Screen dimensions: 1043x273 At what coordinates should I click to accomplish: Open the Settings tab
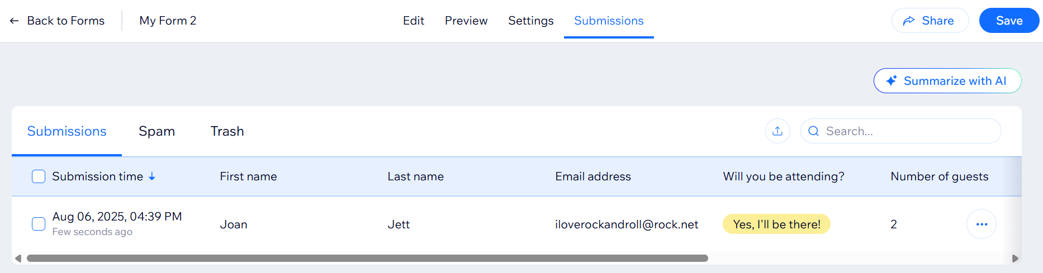point(530,21)
